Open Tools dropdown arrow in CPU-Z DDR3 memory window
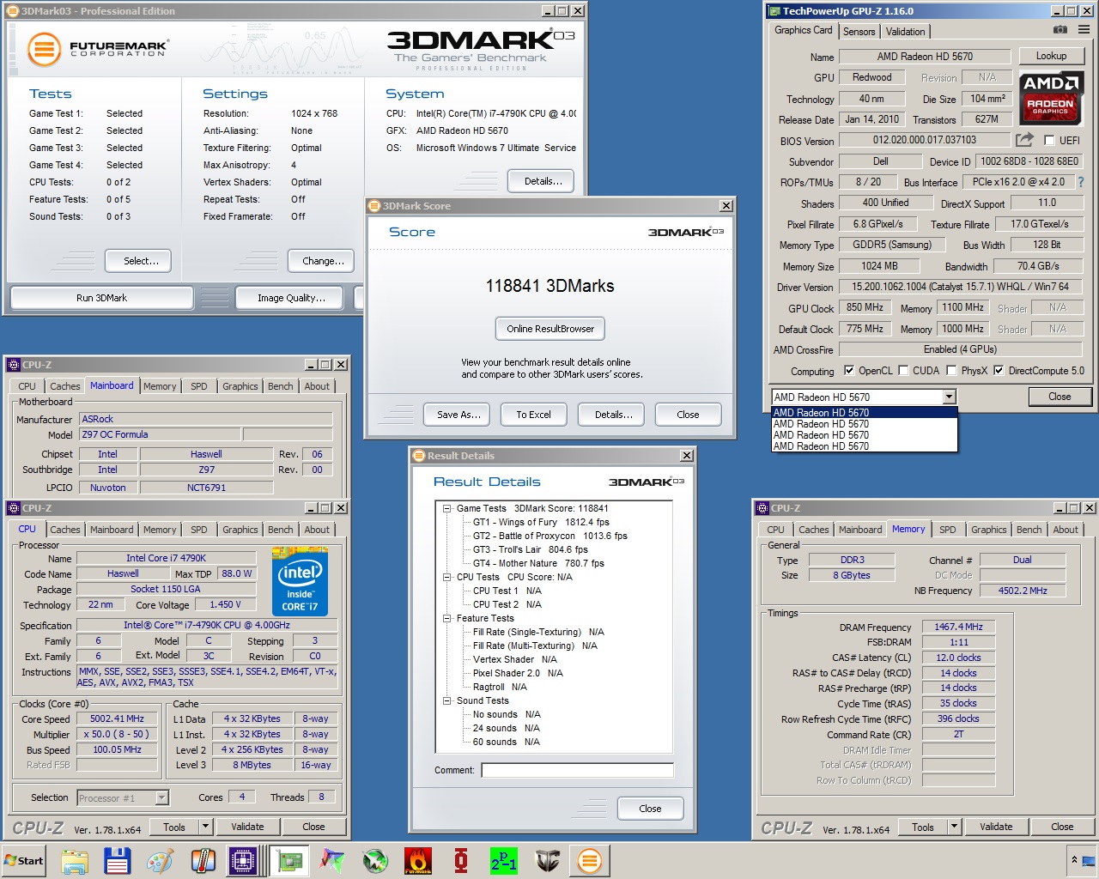 (954, 827)
